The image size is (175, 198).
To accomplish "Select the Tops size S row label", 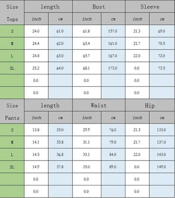I will coord(12,31).
